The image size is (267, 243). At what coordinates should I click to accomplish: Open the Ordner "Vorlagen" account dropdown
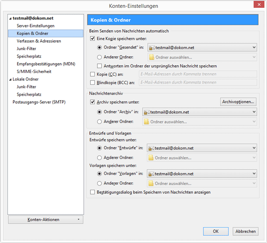coord(202,174)
